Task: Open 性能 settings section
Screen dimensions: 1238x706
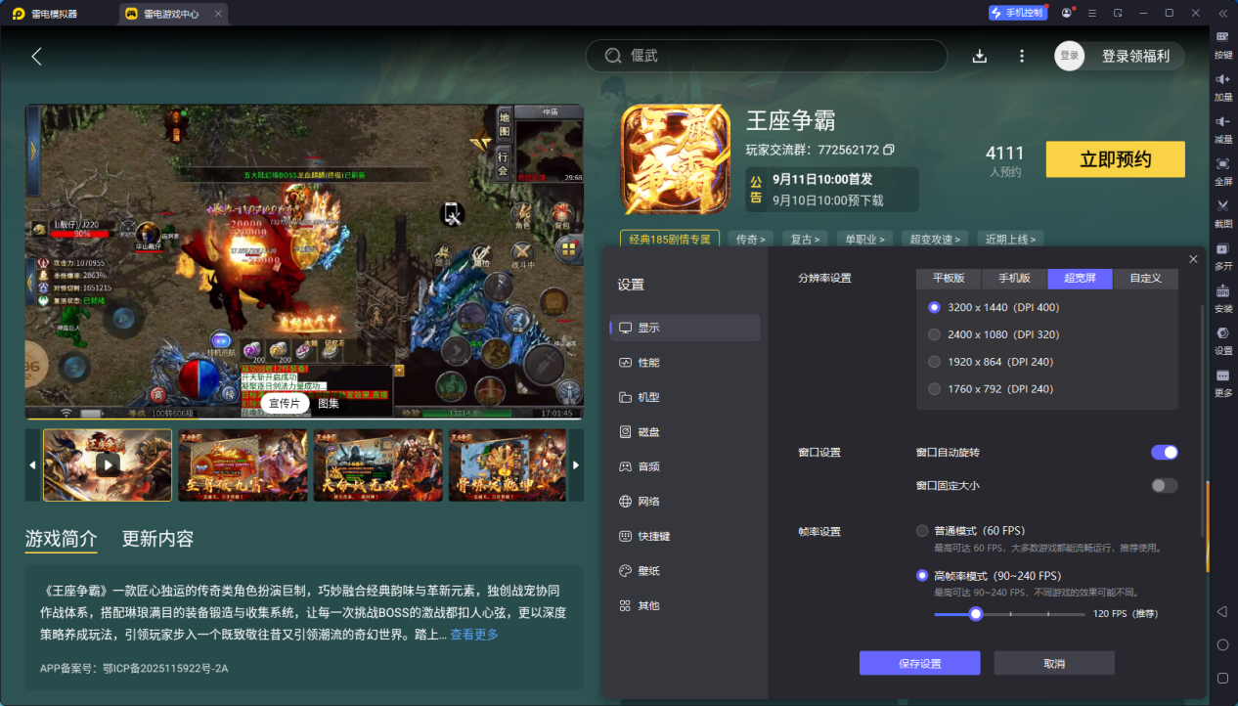Action: 685,363
